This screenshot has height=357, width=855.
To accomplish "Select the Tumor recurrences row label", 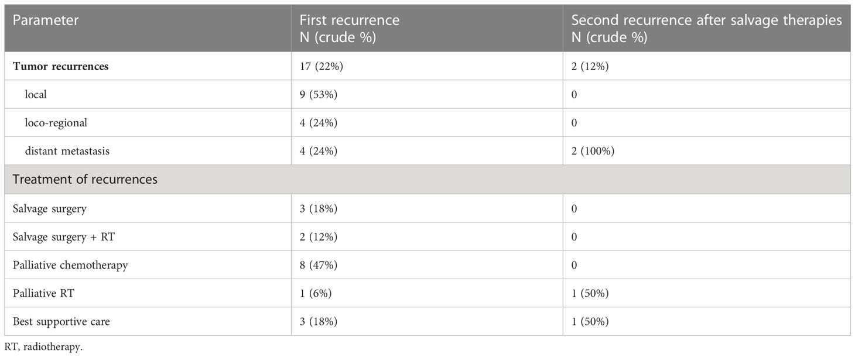I will (61, 66).
